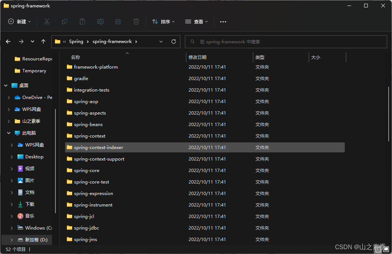
Task: Click the Delete trash icon
Action: click(x=136, y=22)
